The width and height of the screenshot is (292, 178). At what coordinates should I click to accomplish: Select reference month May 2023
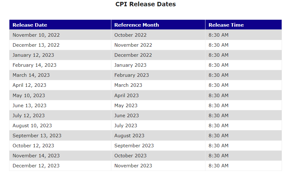click(x=126, y=106)
